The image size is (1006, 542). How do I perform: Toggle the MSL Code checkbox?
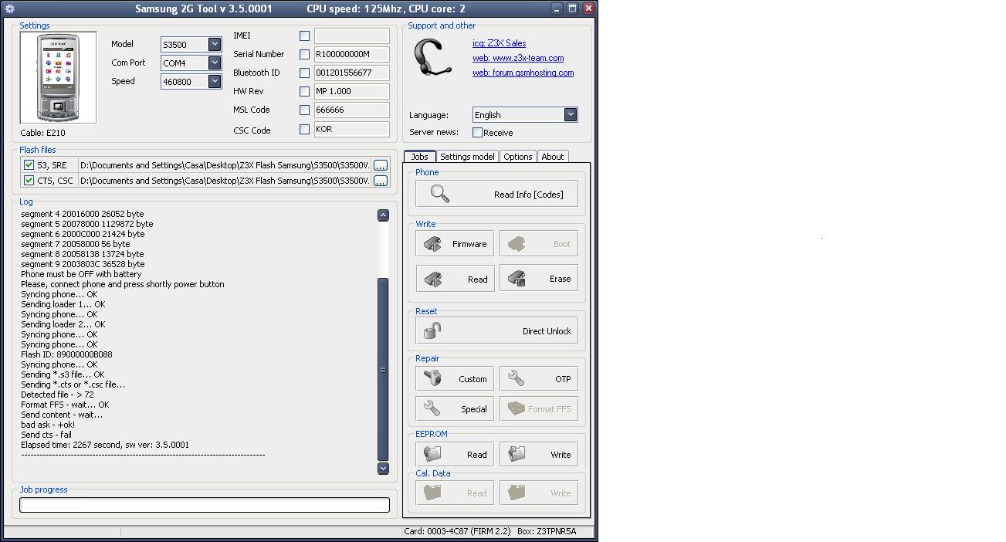click(x=304, y=110)
